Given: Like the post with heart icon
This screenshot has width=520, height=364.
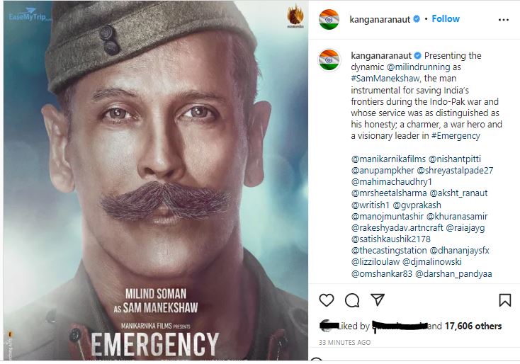Looking at the screenshot, I should (x=327, y=300).
